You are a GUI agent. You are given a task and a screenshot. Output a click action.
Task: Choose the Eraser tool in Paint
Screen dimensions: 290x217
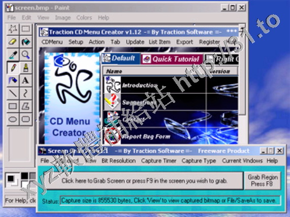point(13,42)
